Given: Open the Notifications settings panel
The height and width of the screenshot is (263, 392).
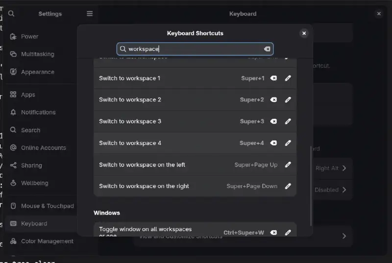Looking at the screenshot, I should [x=41, y=112].
